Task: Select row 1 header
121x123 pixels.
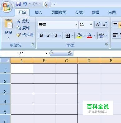Action: pos(5,69)
